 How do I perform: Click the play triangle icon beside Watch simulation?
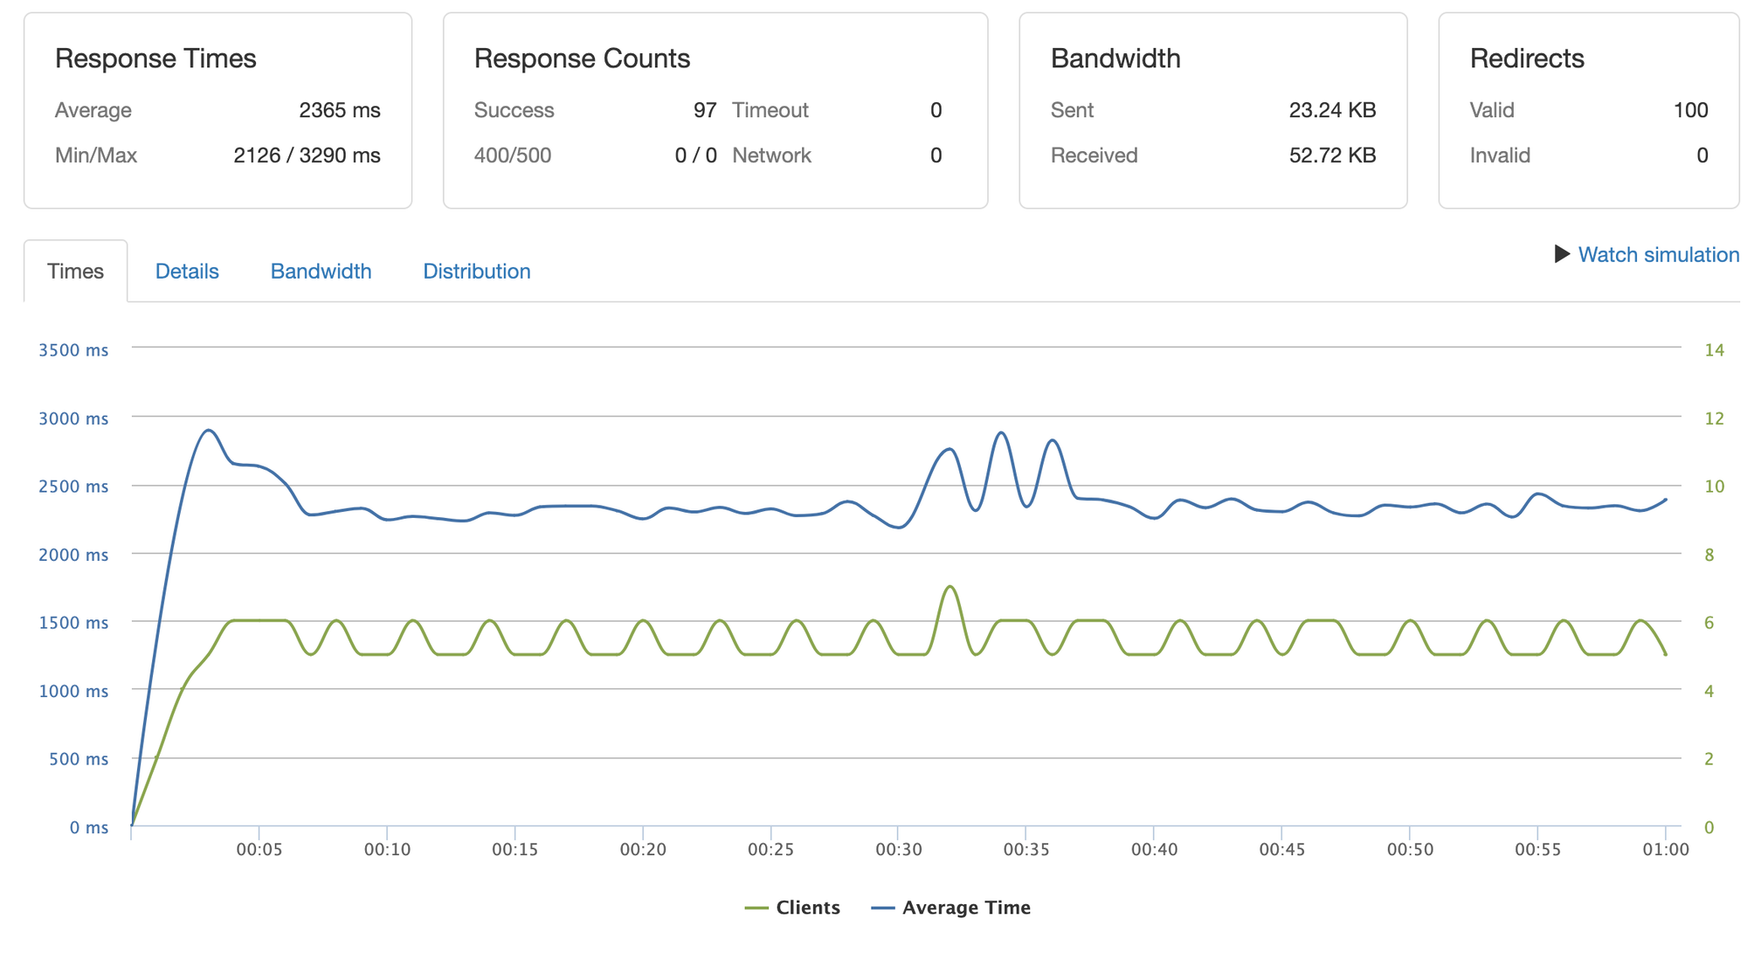1562,254
